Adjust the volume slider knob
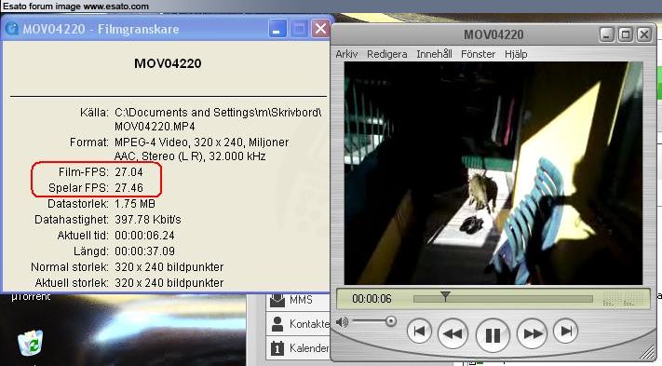 [390, 321]
